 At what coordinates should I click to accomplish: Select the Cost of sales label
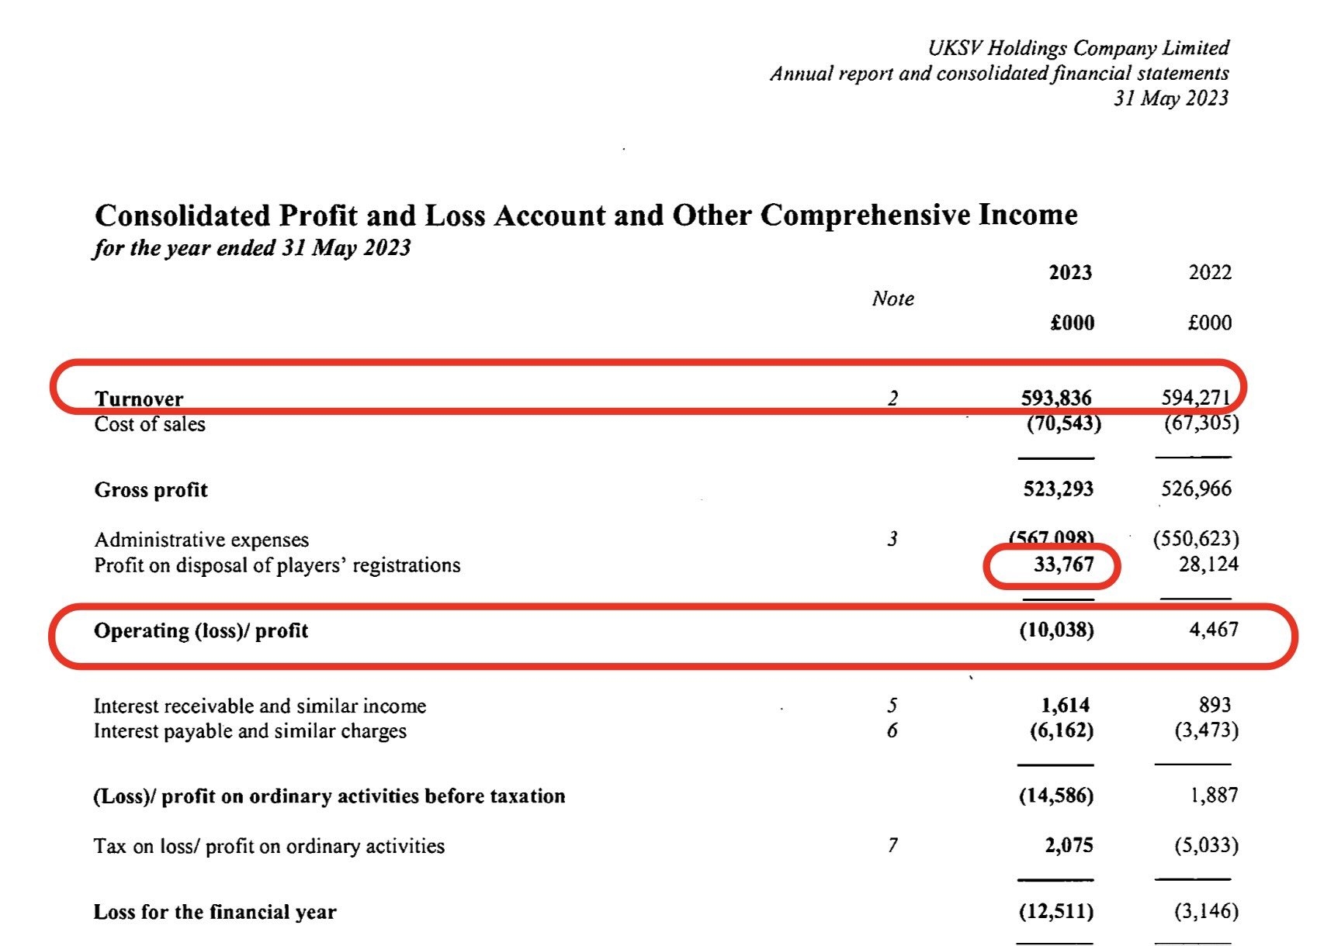click(150, 424)
